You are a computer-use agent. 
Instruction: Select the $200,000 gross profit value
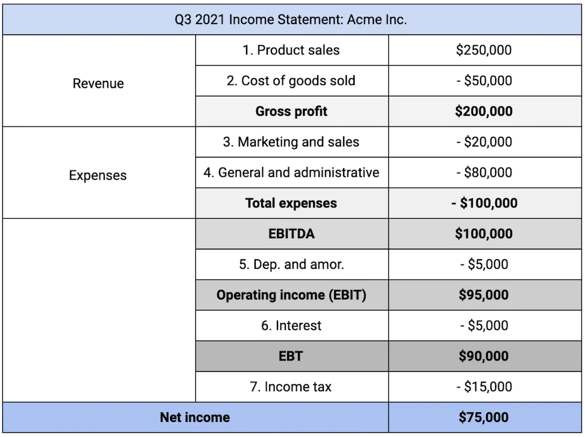(x=484, y=112)
